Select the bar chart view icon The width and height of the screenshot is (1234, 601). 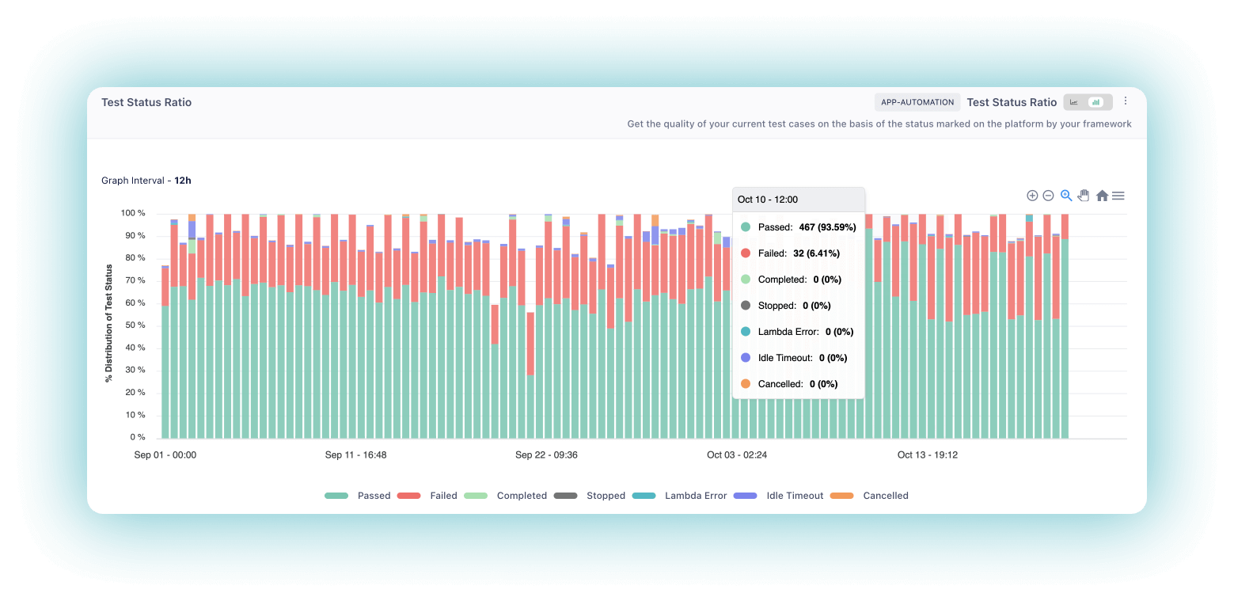point(1095,102)
